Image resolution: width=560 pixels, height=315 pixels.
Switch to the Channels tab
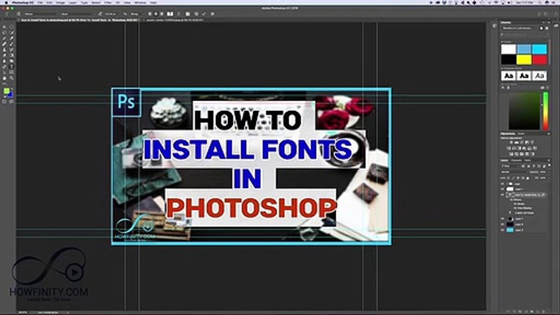517,161
